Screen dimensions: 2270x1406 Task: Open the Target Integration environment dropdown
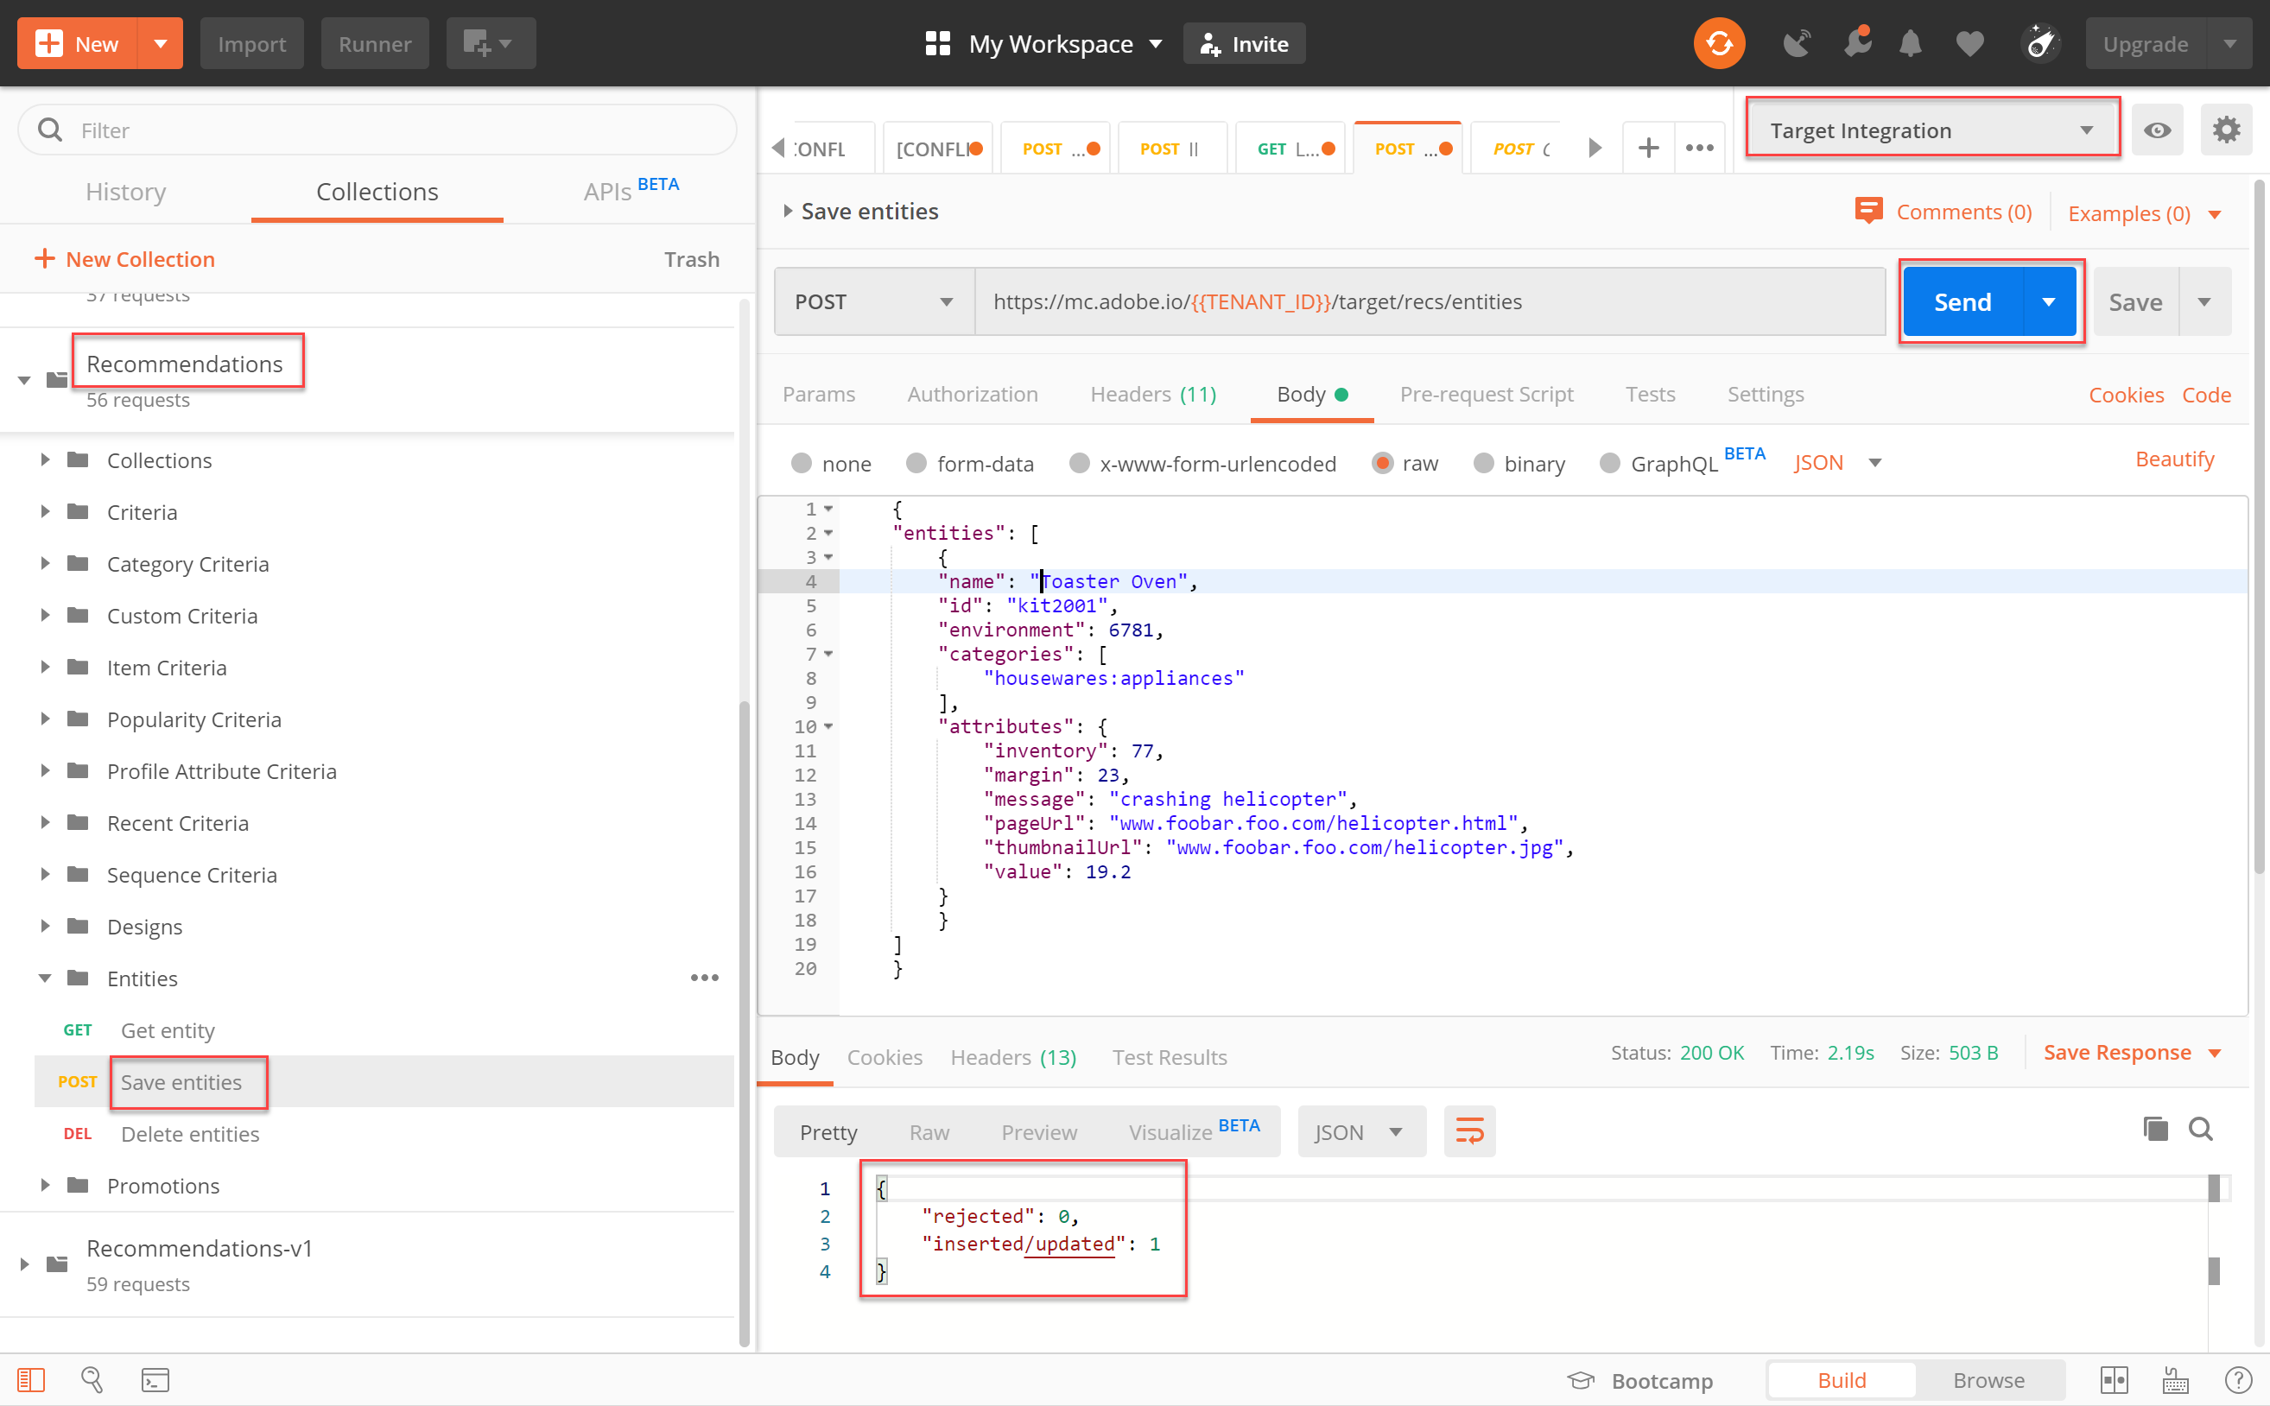pyautogui.click(x=1931, y=130)
